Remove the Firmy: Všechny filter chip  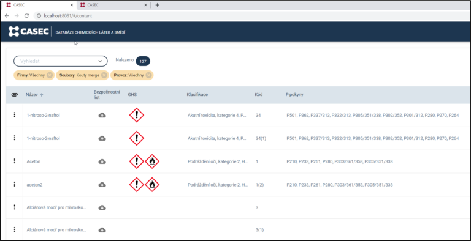pos(50,75)
